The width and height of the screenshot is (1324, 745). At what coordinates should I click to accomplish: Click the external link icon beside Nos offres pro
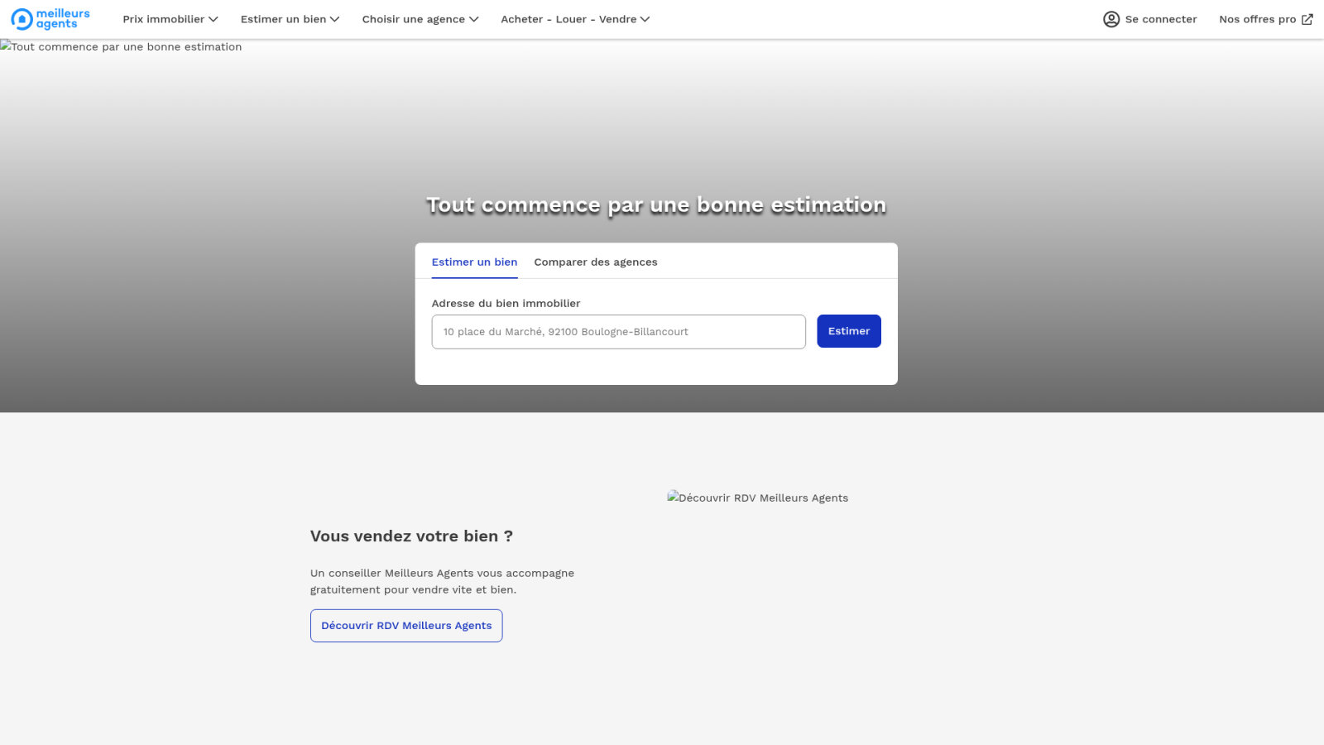coord(1307,19)
